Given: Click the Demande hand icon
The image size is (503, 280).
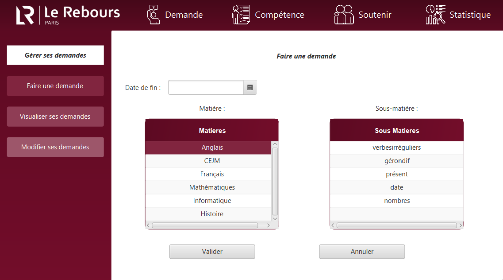Looking at the screenshot, I should tap(153, 15).
